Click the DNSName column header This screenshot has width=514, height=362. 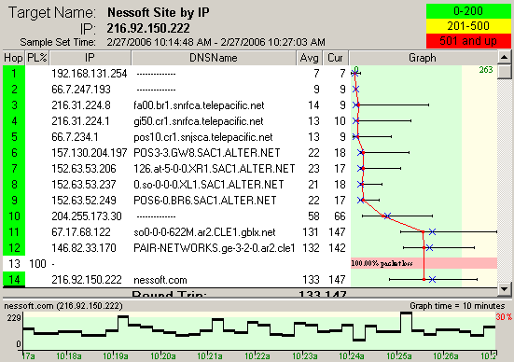(214, 58)
